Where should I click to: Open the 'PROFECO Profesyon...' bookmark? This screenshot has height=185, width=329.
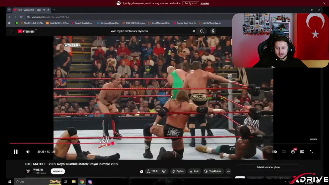(x=134, y=23)
